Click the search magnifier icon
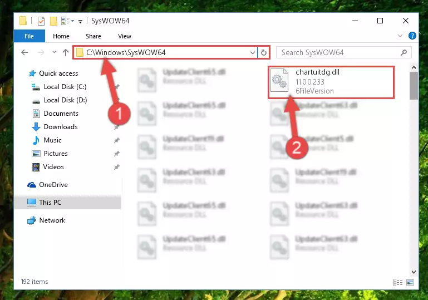428x300 pixels. point(404,52)
